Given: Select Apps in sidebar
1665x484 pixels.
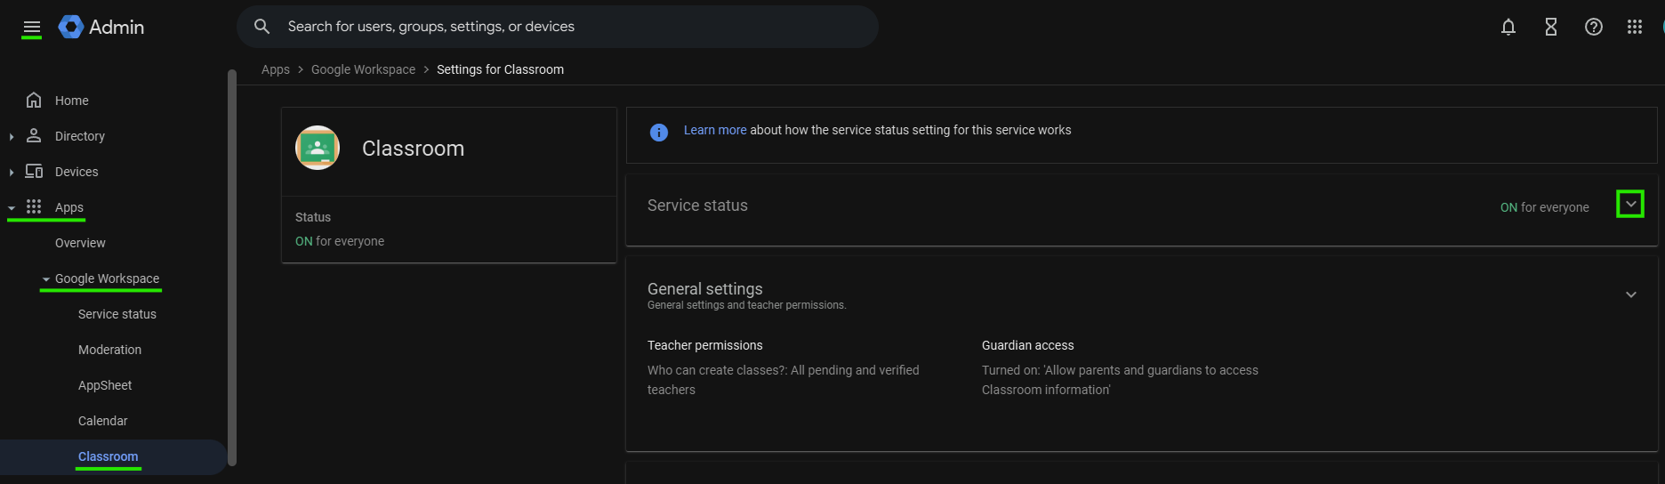Looking at the screenshot, I should point(69,207).
